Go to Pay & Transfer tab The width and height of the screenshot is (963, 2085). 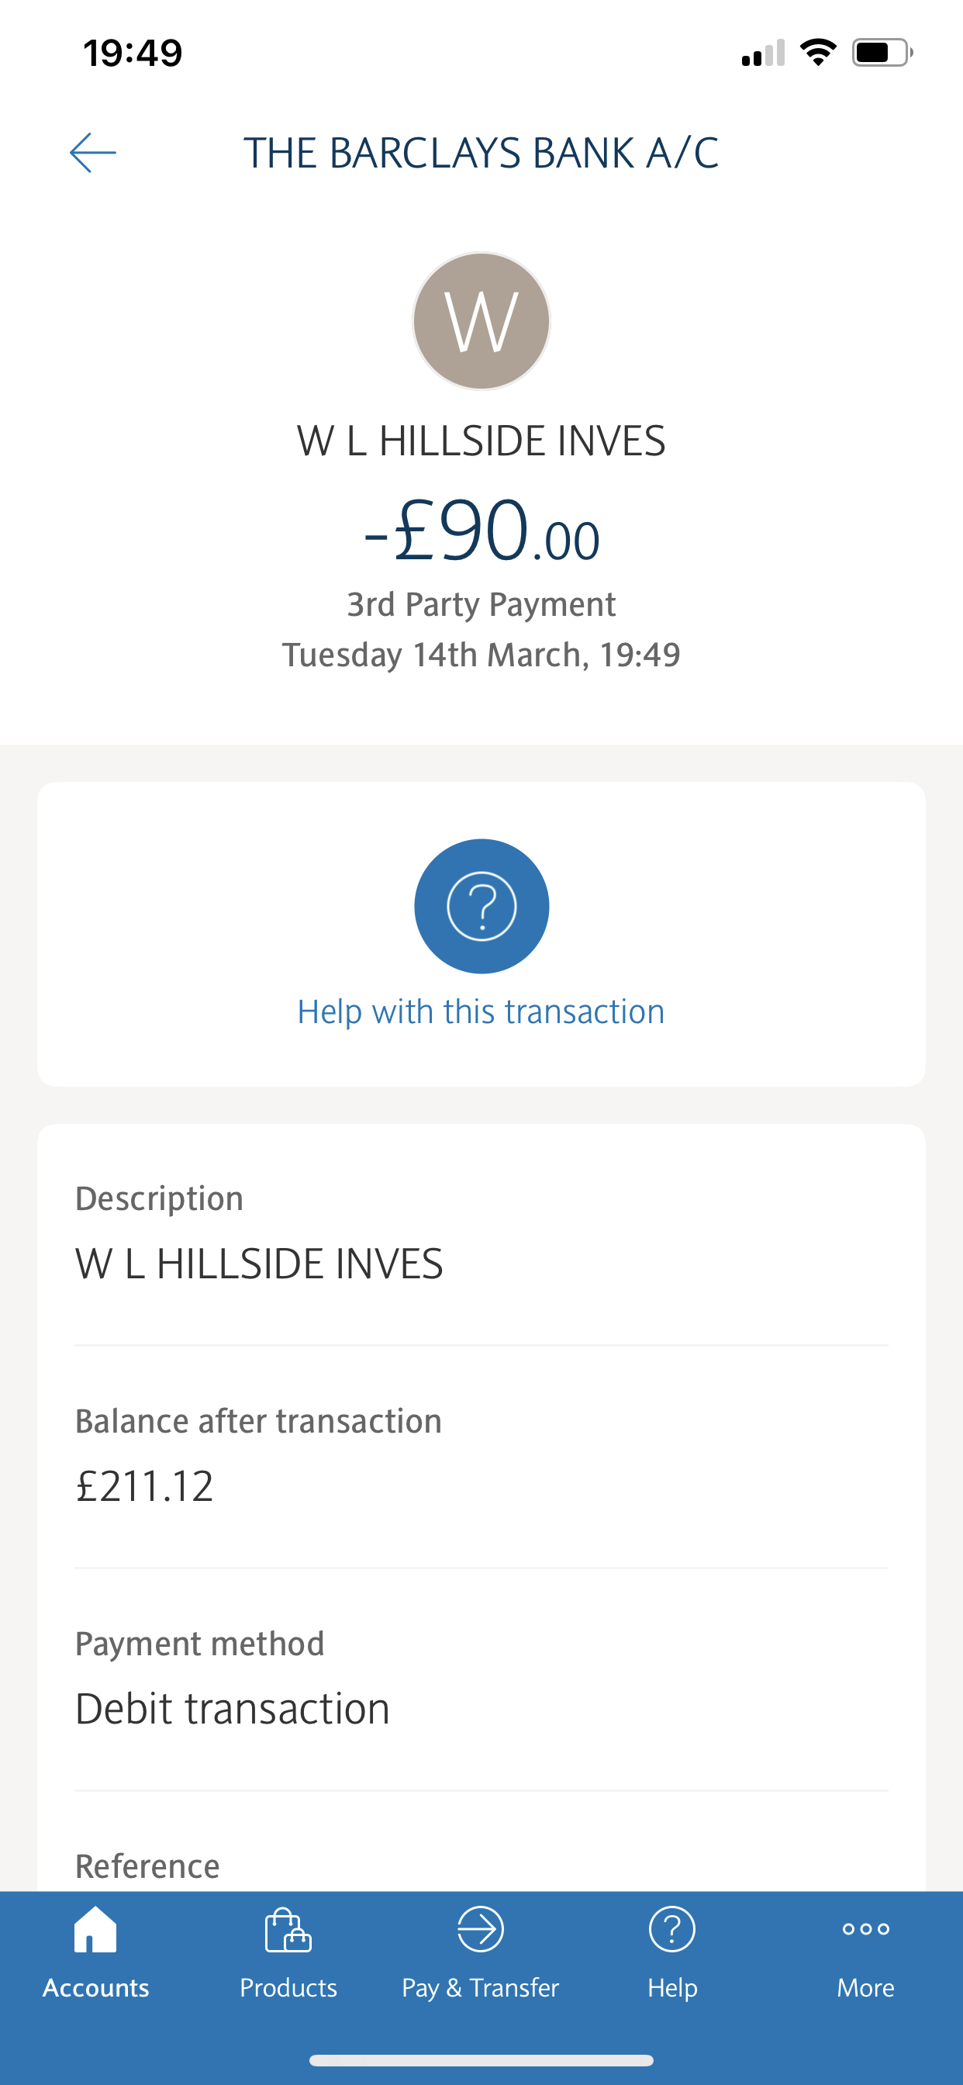click(481, 1987)
